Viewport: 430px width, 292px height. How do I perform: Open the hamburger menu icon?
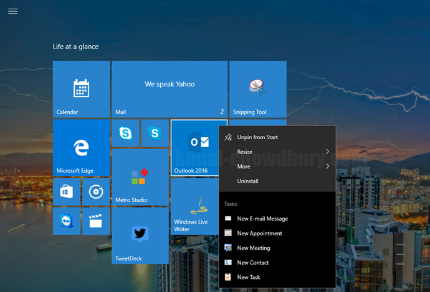[x=13, y=11]
